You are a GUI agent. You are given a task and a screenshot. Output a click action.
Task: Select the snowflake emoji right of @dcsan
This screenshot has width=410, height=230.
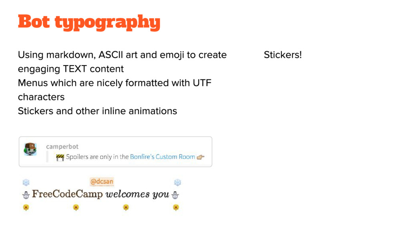[x=177, y=182]
